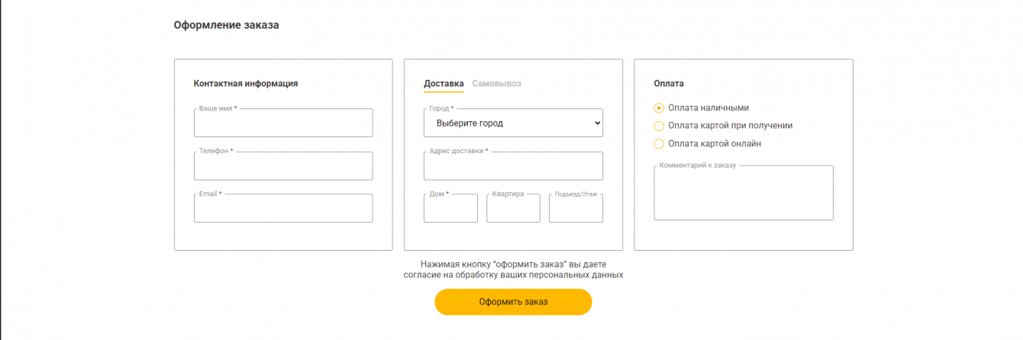Open the Самовывоз tab
The height and width of the screenshot is (340, 1023).
click(x=496, y=84)
